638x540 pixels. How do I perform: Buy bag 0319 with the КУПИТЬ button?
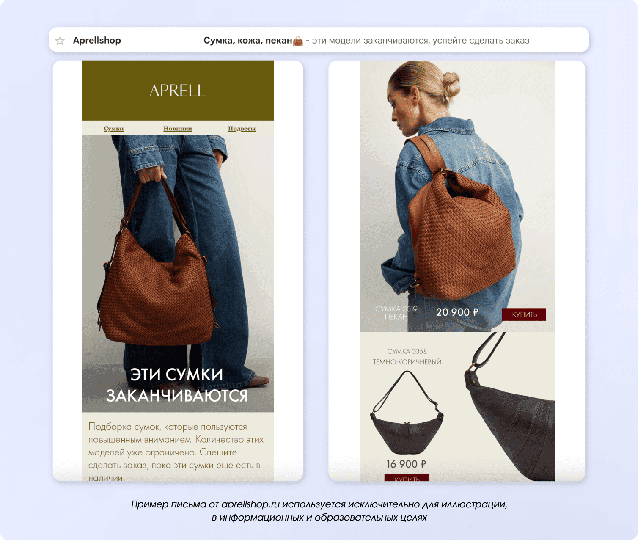524,314
